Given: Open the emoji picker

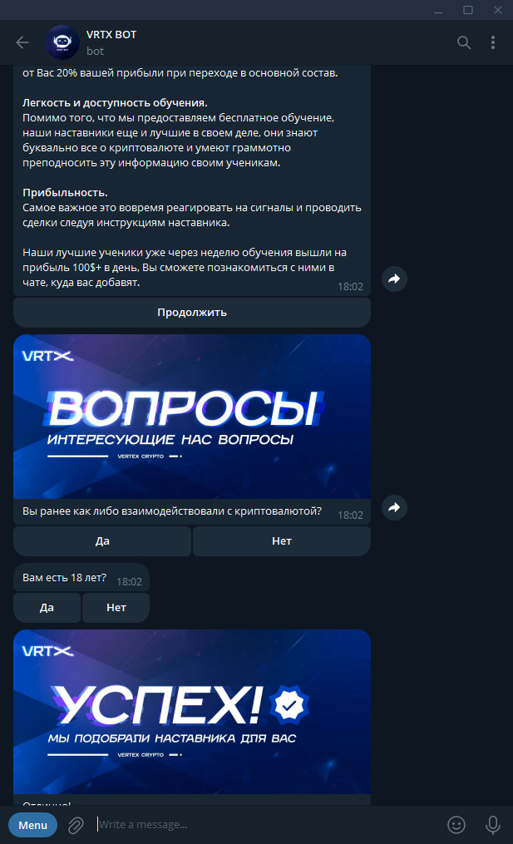Looking at the screenshot, I should 456,825.
